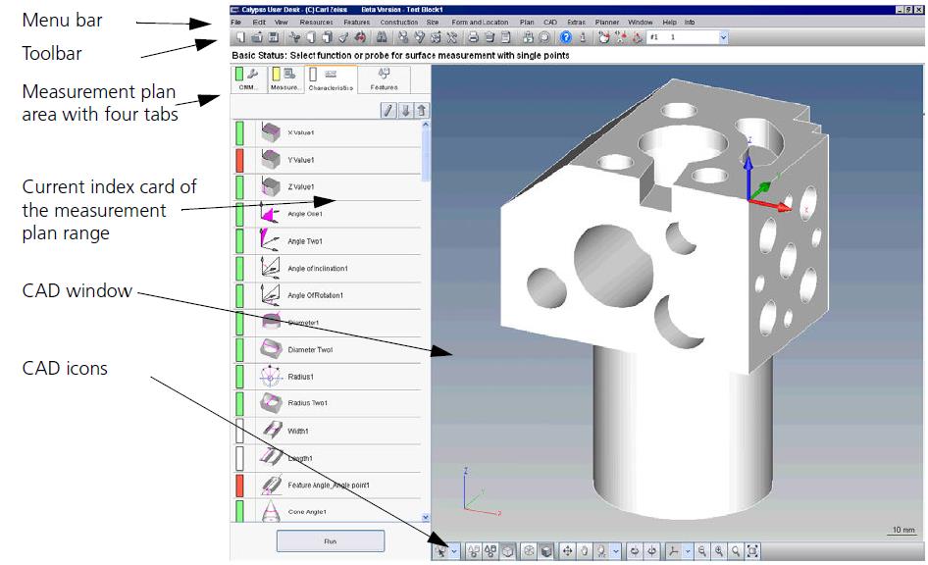Open dropdown beside the rotate hand icon
The image size is (928, 565).
click(616, 551)
